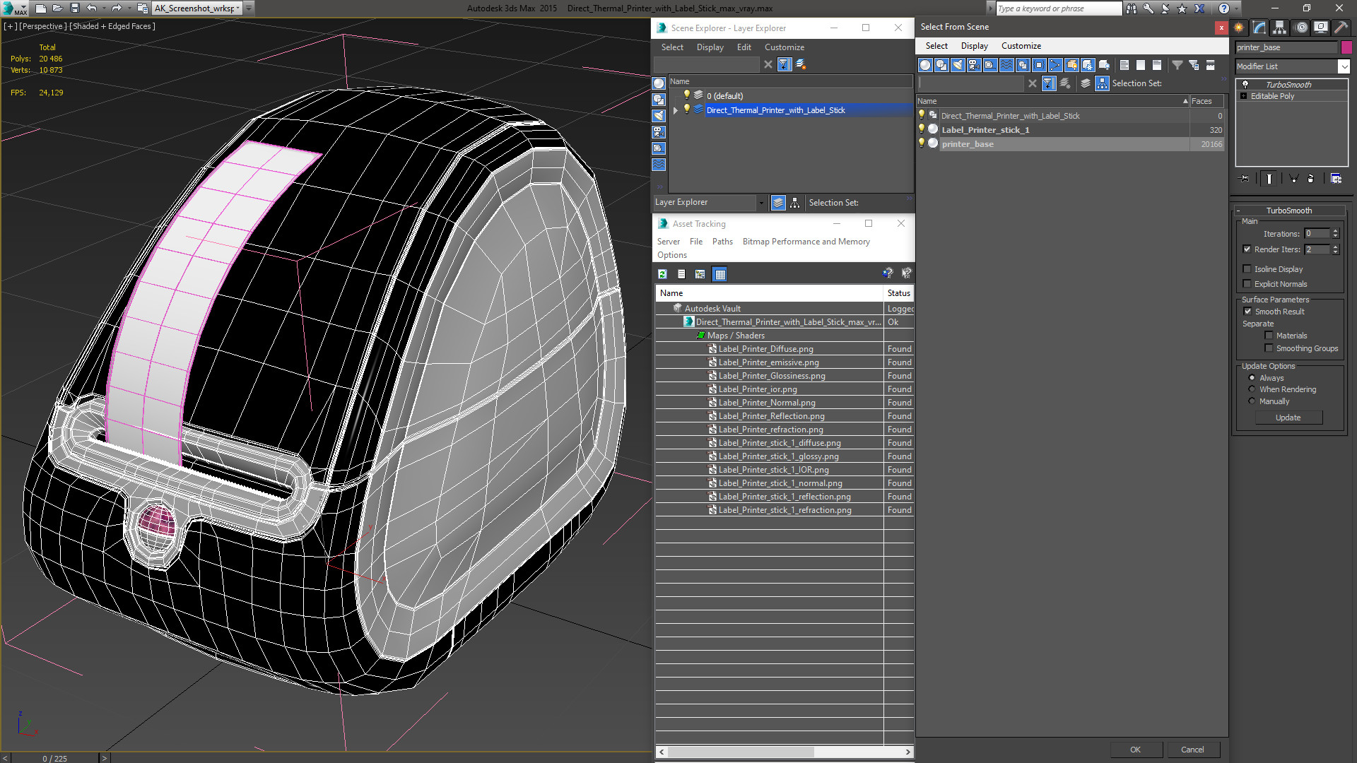Click Pin Stack icon under modifier stack

pyautogui.click(x=1245, y=179)
